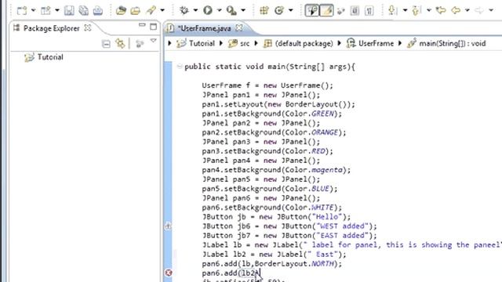The image size is (502, 282).
Task: Collapse the main method fold marker
Action: (x=180, y=66)
